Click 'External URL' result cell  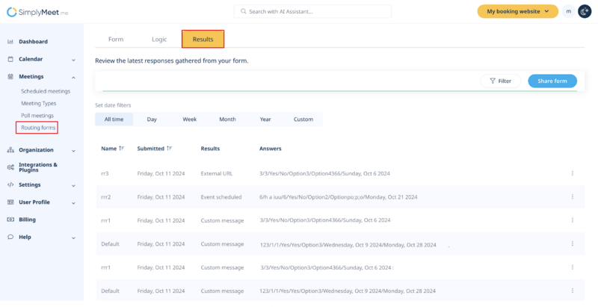217,173
